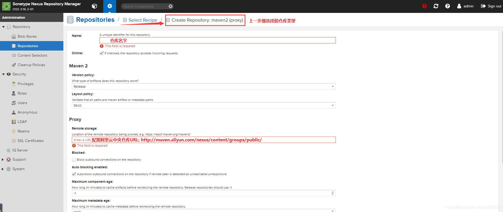Screen dimensions: 503x212
Task: Click the Cleanup Policies broom icon
Action: pyautogui.click(x=14, y=65)
